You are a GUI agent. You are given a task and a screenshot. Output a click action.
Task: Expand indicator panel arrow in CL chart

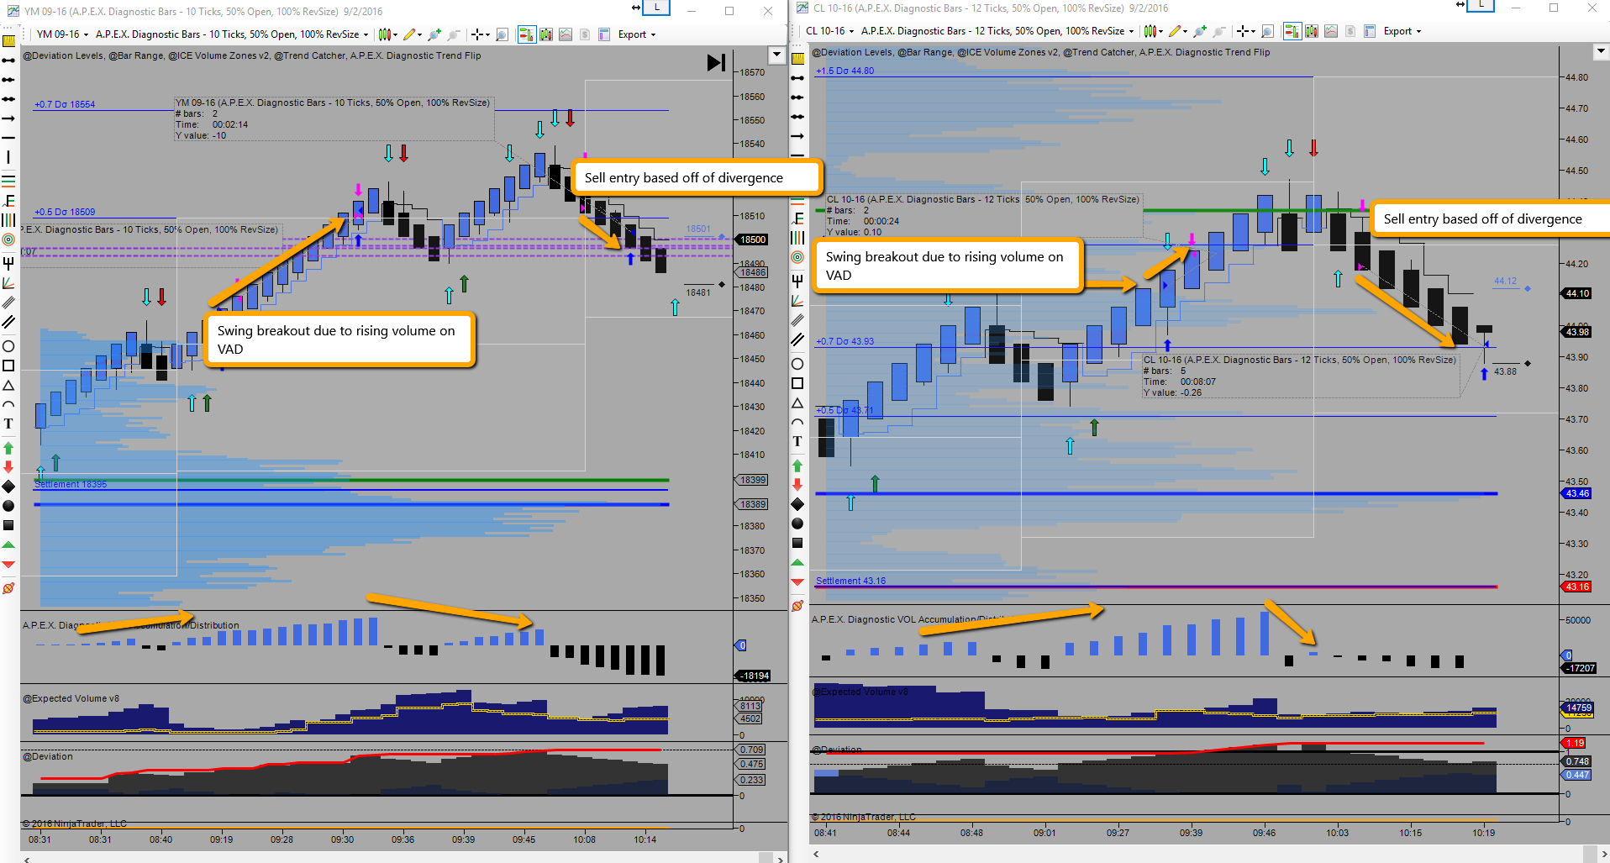point(1600,52)
